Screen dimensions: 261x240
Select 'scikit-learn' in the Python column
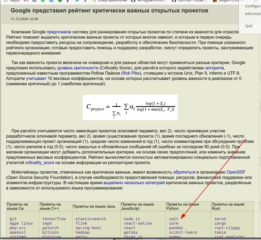[x=183, y=232]
